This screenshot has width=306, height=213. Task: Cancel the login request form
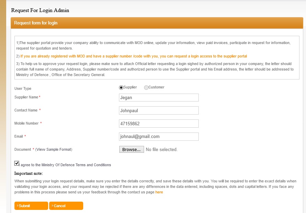(66, 206)
